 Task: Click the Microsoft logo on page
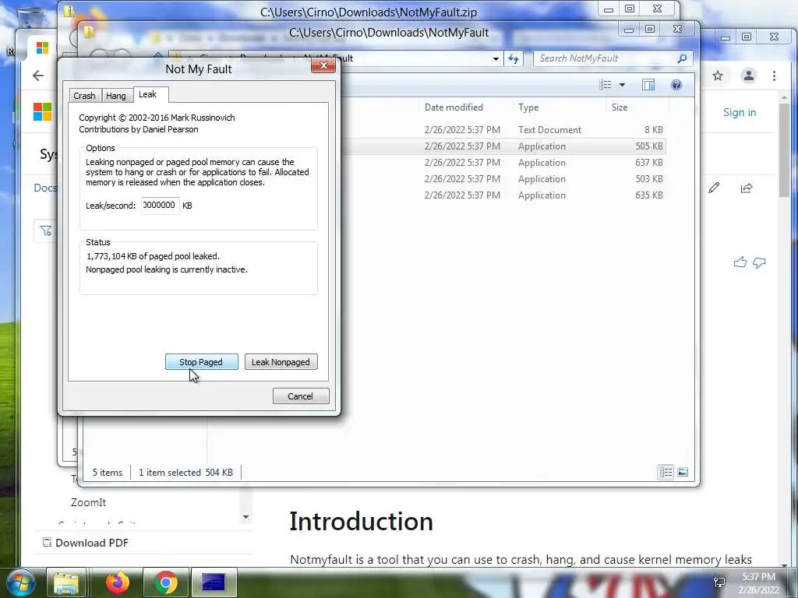[x=43, y=112]
